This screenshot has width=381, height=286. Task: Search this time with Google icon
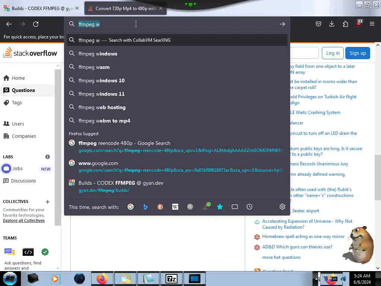tap(131, 207)
